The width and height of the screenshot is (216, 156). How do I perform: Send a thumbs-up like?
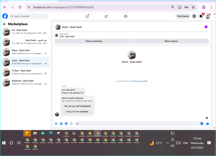tap(207, 124)
